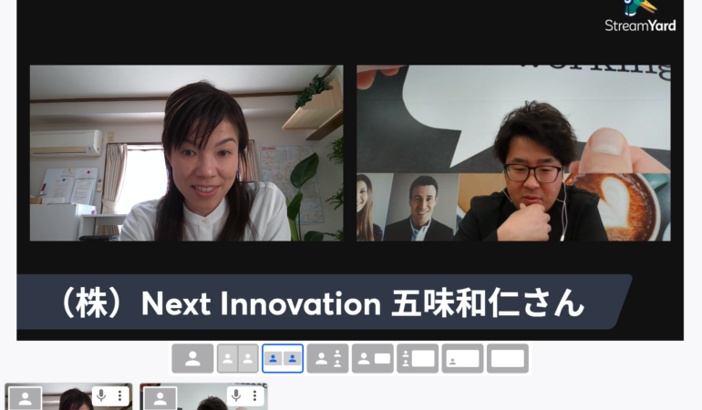Select the large-screen layout with stacked guests

(x=418, y=359)
